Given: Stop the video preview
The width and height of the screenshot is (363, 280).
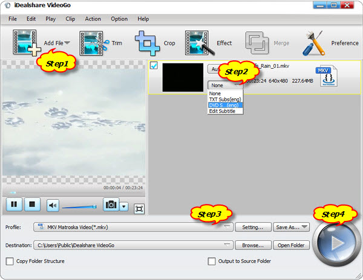Looking at the screenshot, I should (32, 205).
